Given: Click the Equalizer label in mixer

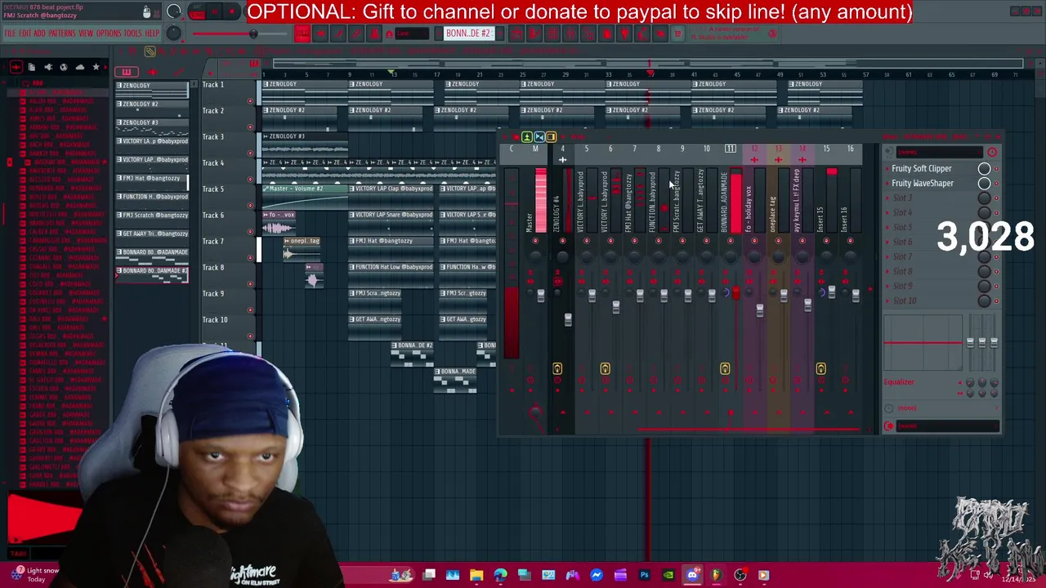Looking at the screenshot, I should pos(899,381).
